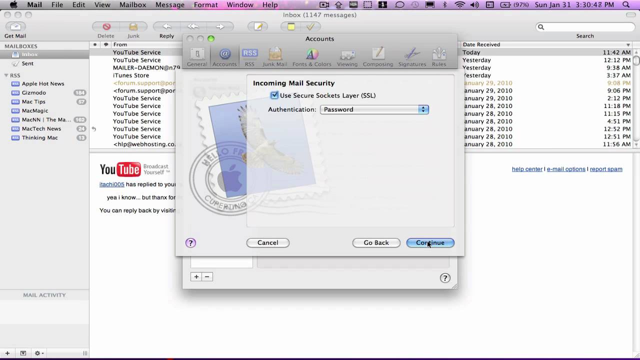Click the To Do checkmark icon
The width and height of the screenshot is (640, 360).
pyautogui.click(x=310, y=27)
